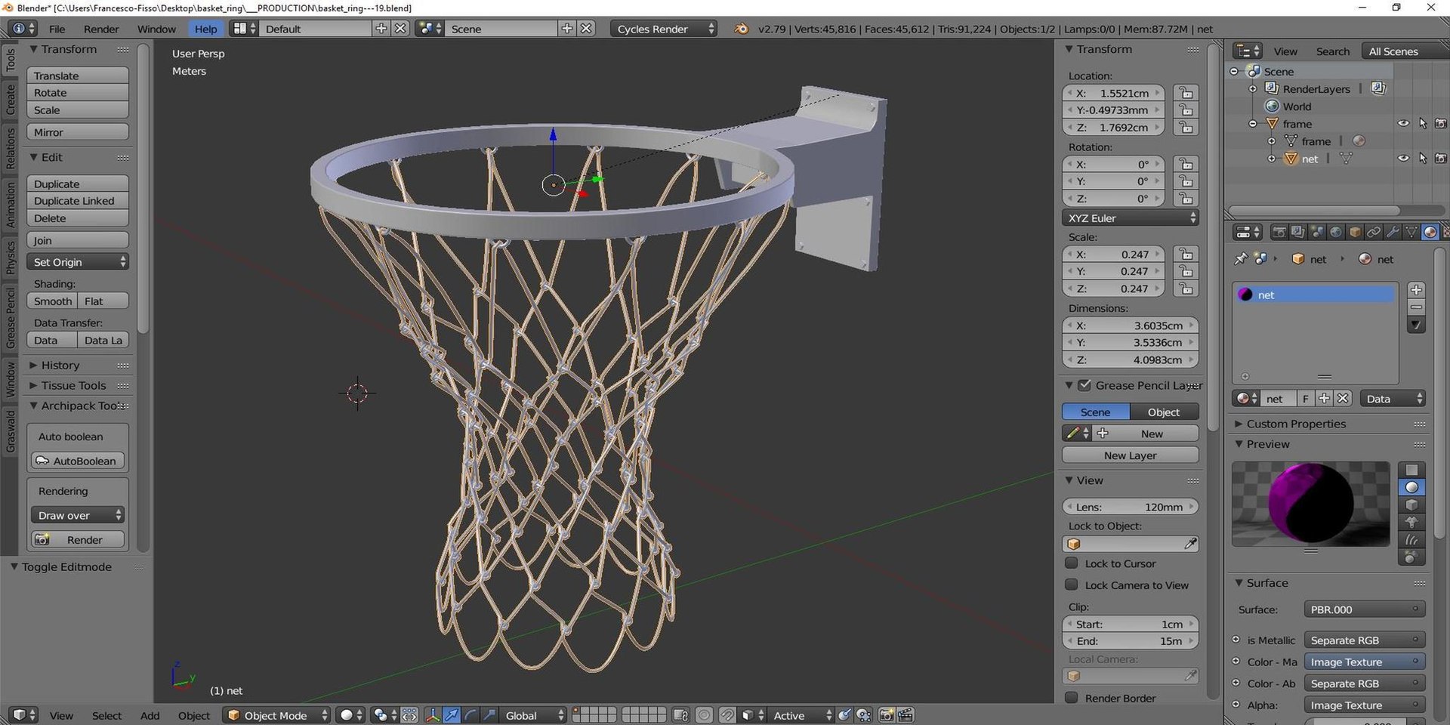Click the Duplicate Linked button
The height and width of the screenshot is (725, 1450).
click(x=78, y=201)
